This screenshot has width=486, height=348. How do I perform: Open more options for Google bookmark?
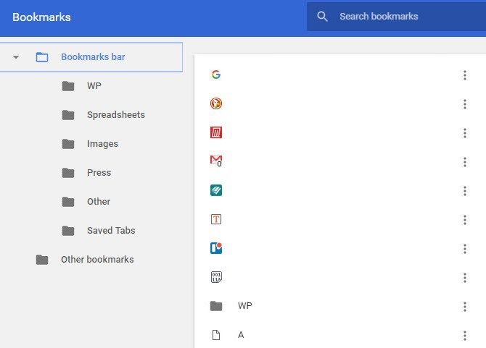point(464,75)
